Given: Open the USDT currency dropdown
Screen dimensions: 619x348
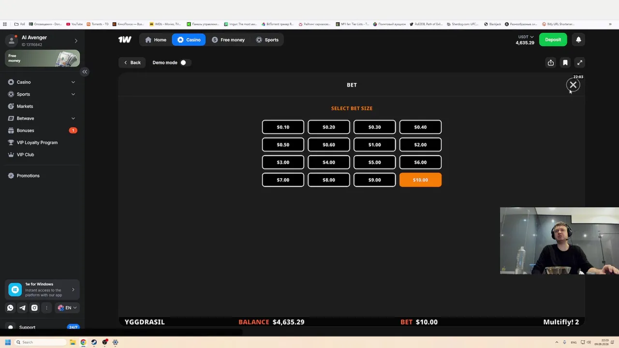Looking at the screenshot, I should [526, 37].
